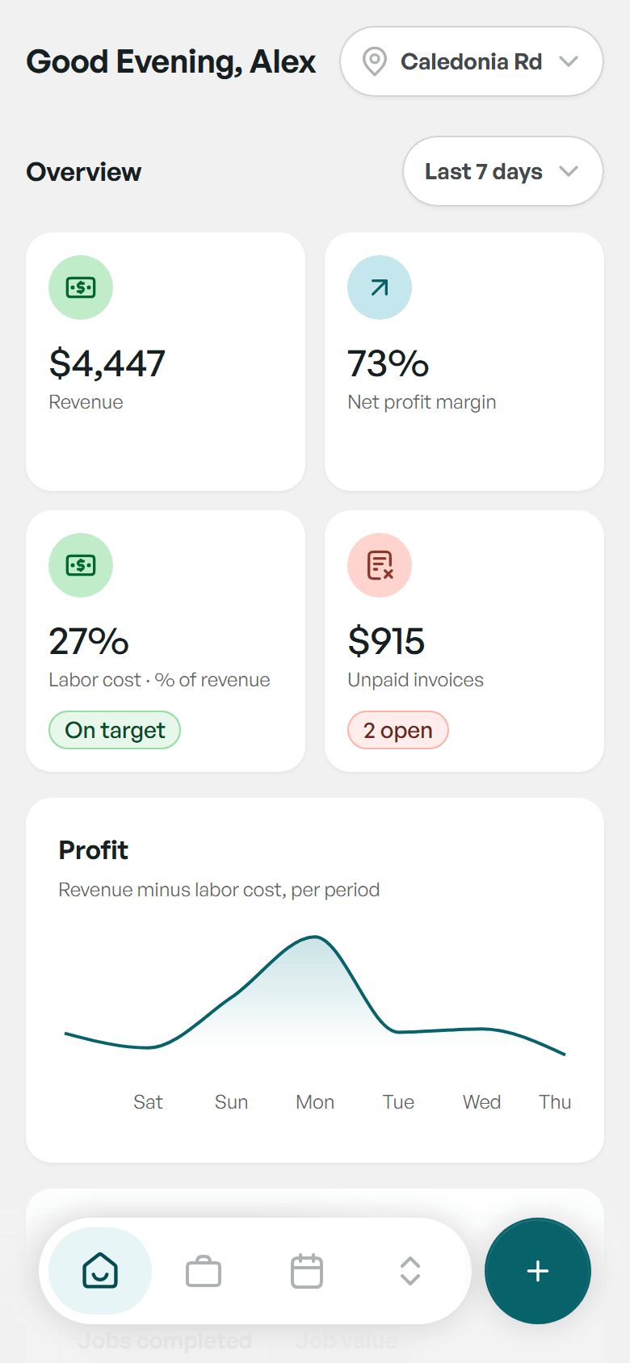The image size is (630, 1363).
Task: Expand the Last 7 days period selector
Action: click(x=503, y=171)
